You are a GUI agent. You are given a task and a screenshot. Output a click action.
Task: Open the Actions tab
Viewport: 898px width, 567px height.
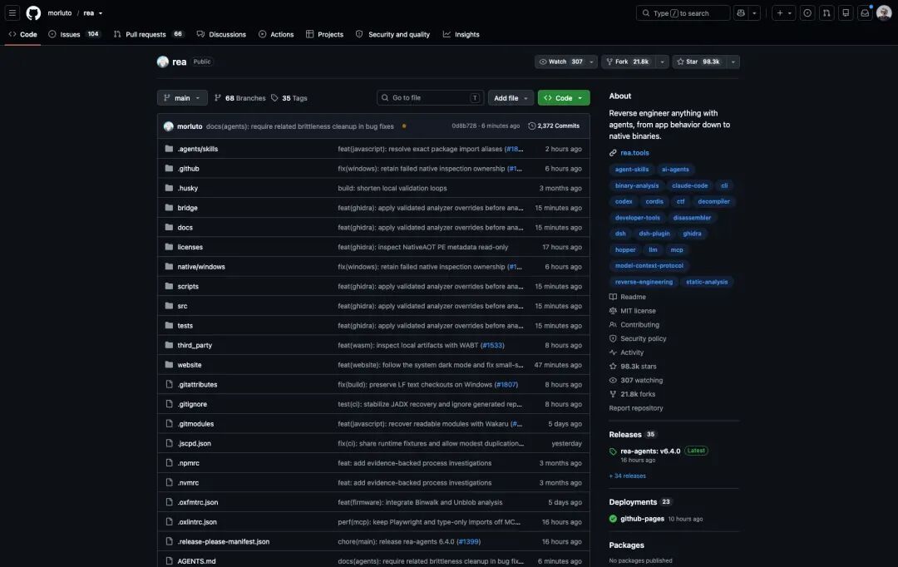[x=276, y=34]
